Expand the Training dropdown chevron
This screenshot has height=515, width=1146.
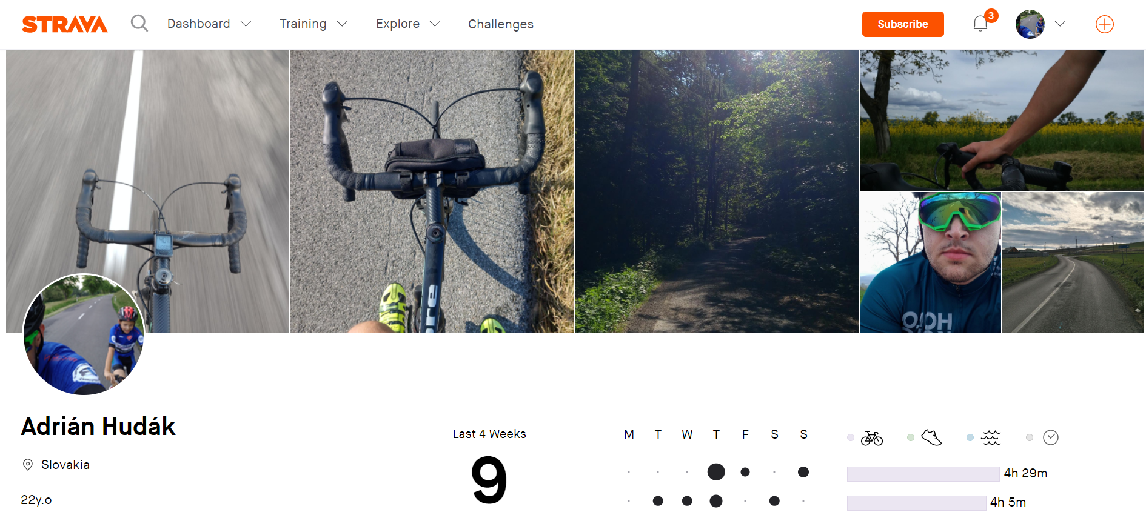(342, 24)
